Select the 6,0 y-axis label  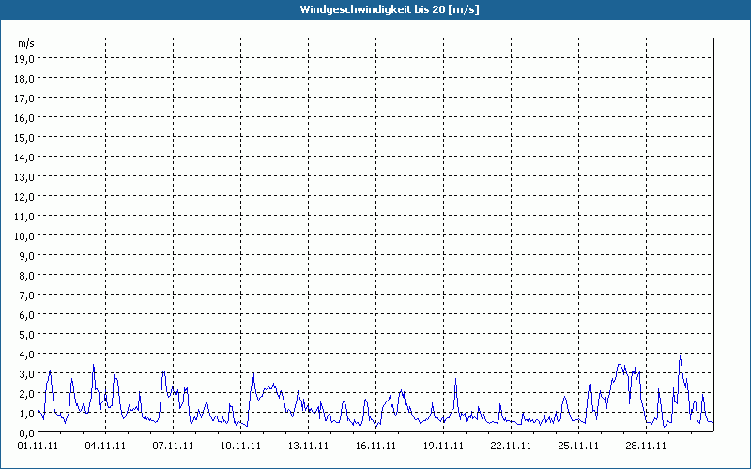pos(27,315)
